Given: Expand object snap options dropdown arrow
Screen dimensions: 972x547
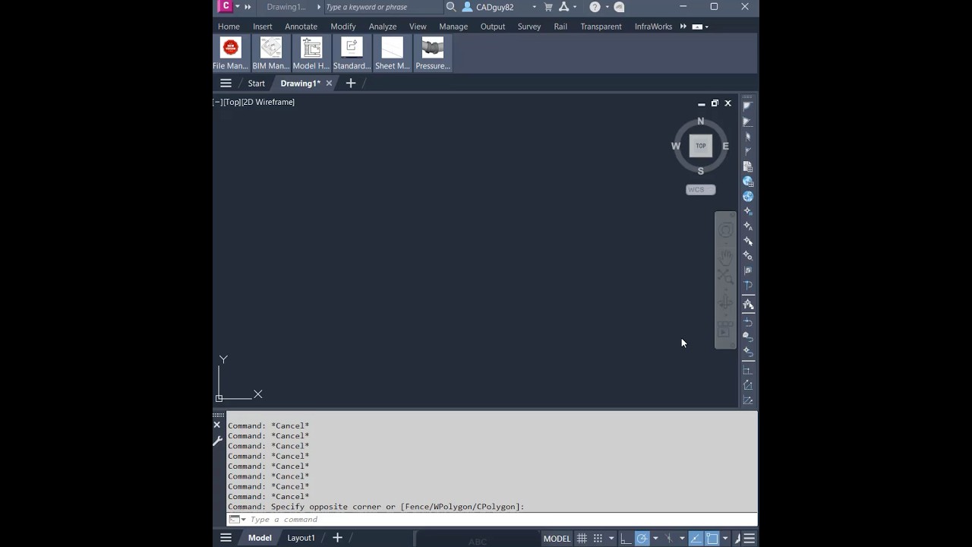Looking at the screenshot, I should 725,538.
